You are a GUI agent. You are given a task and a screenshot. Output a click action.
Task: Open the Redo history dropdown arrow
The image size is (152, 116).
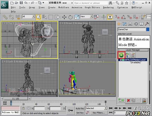36,3
